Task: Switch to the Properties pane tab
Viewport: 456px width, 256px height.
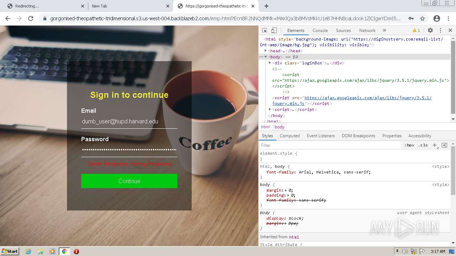Action: 392,136
